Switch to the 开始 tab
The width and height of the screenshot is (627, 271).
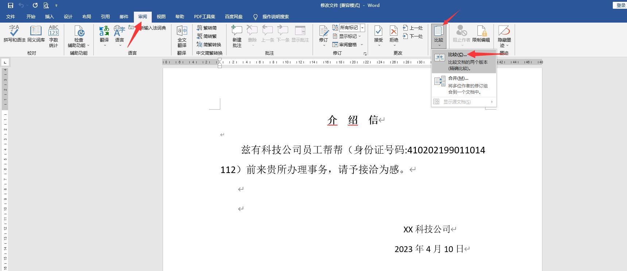[31, 16]
